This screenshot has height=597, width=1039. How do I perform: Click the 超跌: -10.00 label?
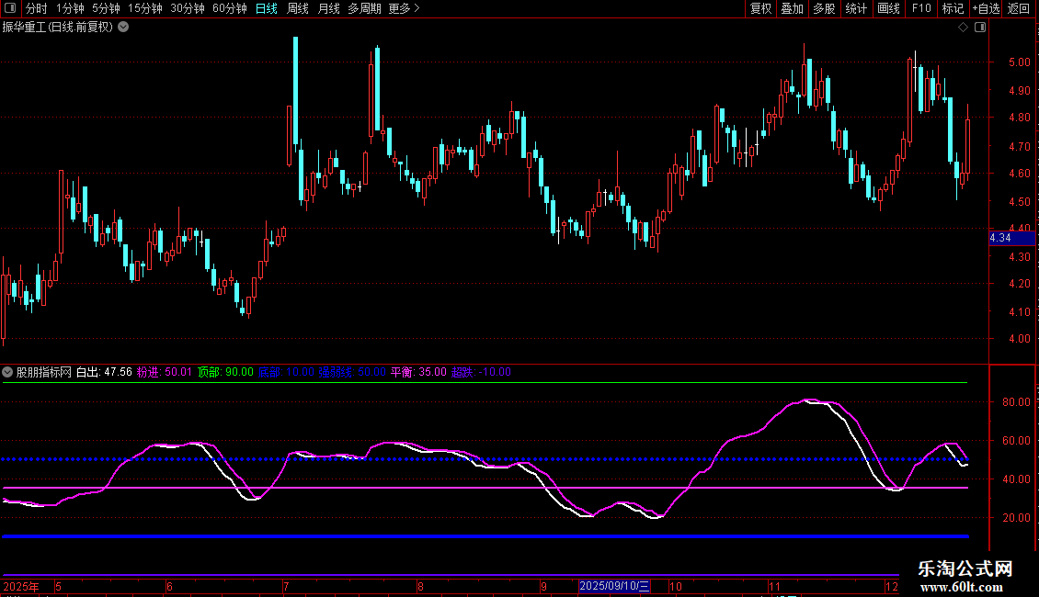pos(481,372)
